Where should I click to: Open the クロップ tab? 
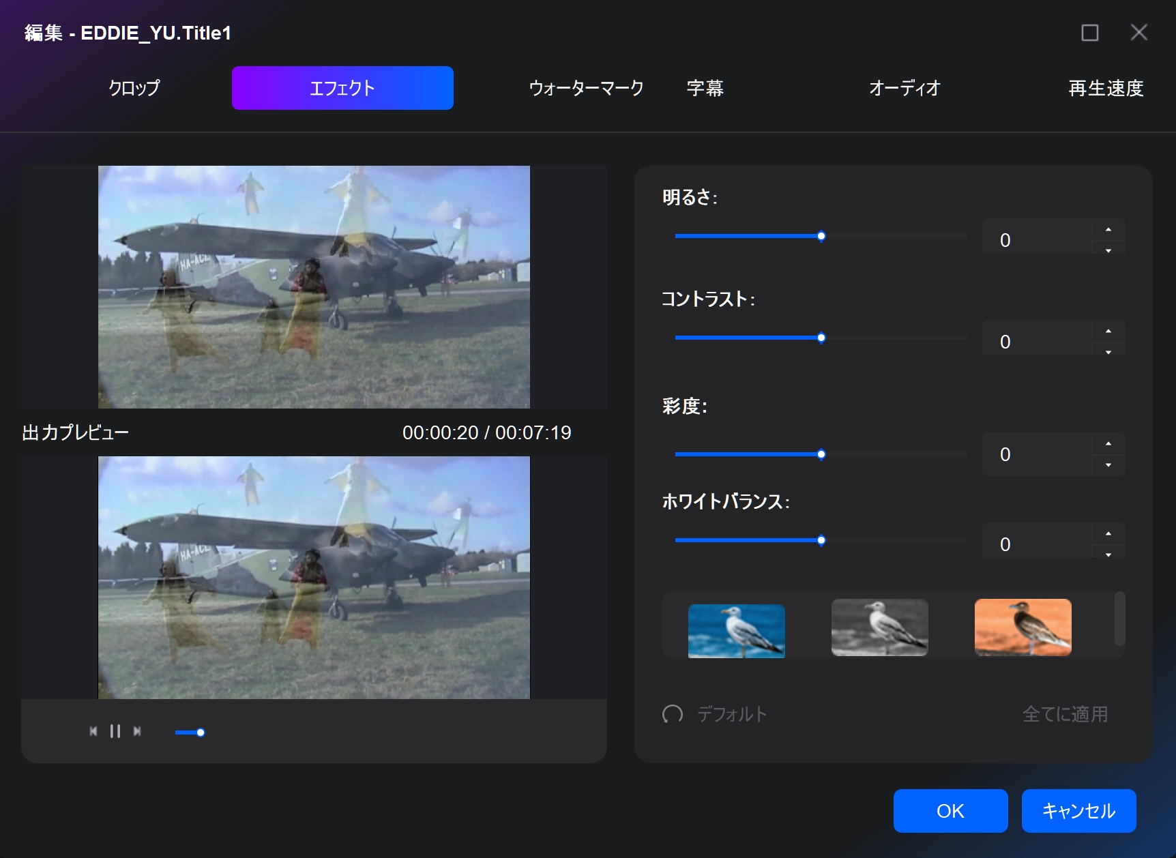point(134,88)
